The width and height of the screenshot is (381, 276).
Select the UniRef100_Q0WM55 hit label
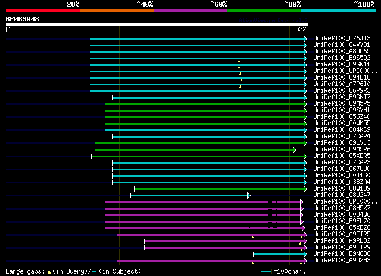point(342,123)
